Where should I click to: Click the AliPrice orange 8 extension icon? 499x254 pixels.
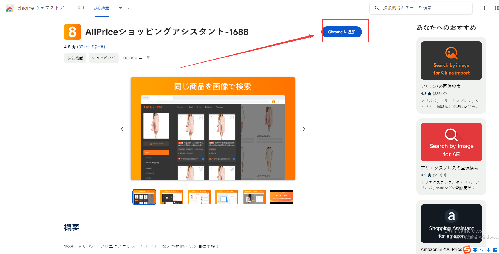point(73,32)
